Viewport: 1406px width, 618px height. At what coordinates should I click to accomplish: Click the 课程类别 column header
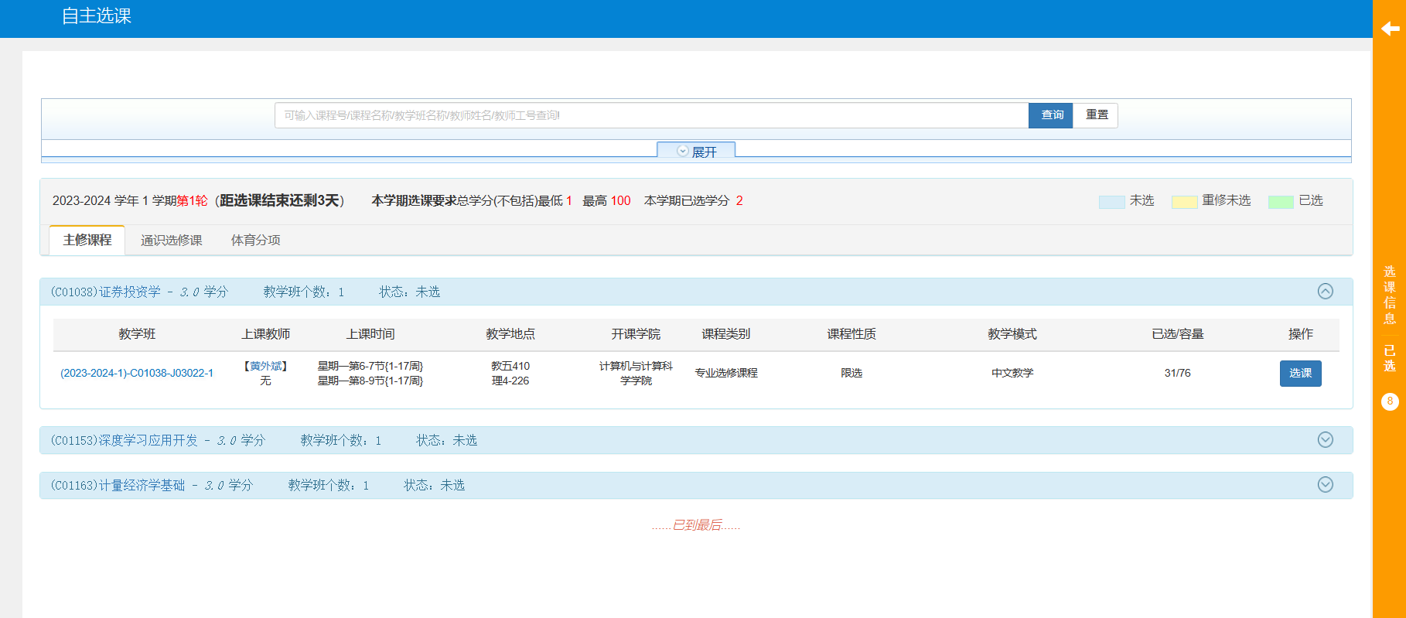(726, 334)
